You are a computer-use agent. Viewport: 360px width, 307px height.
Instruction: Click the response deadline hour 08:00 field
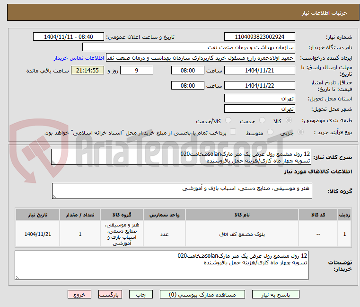pyautogui.click(x=188, y=71)
